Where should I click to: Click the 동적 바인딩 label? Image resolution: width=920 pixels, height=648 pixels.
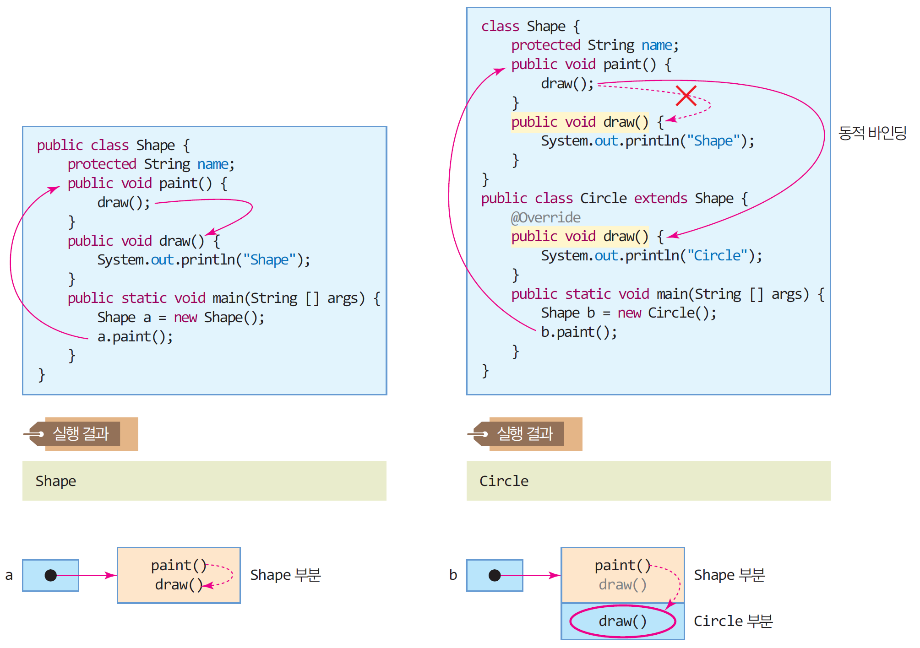point(872,133)
